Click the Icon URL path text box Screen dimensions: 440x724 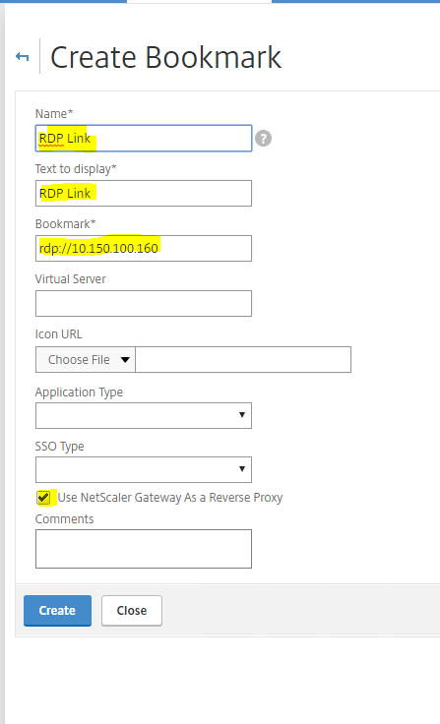243,360
